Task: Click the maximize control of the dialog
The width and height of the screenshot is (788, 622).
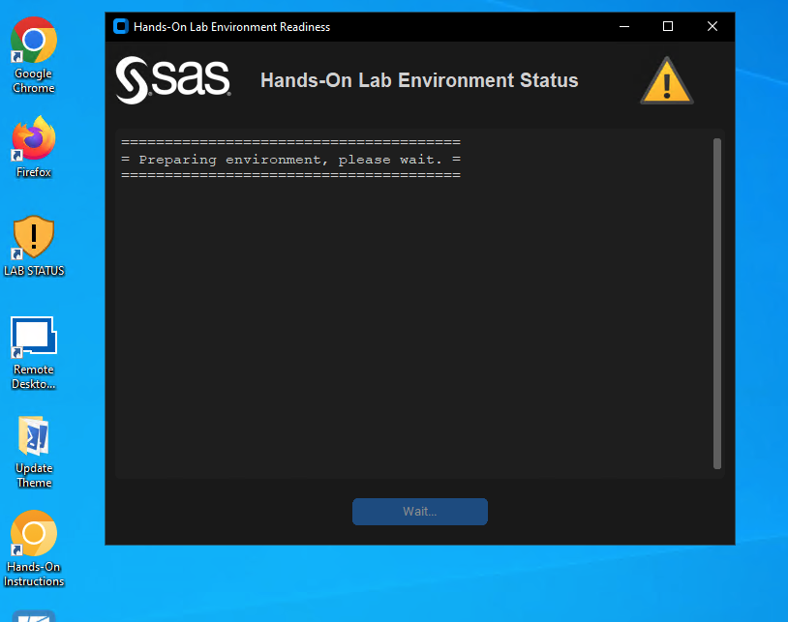Action: pyautogui.click(x=668, y=26)
